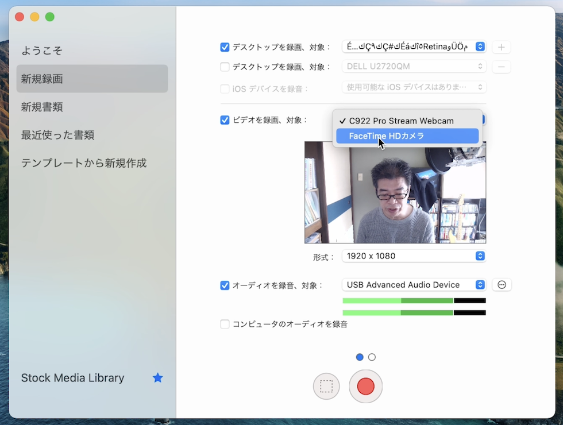Switch to the 最近使った書類 sidebar section

click(59, 135)
